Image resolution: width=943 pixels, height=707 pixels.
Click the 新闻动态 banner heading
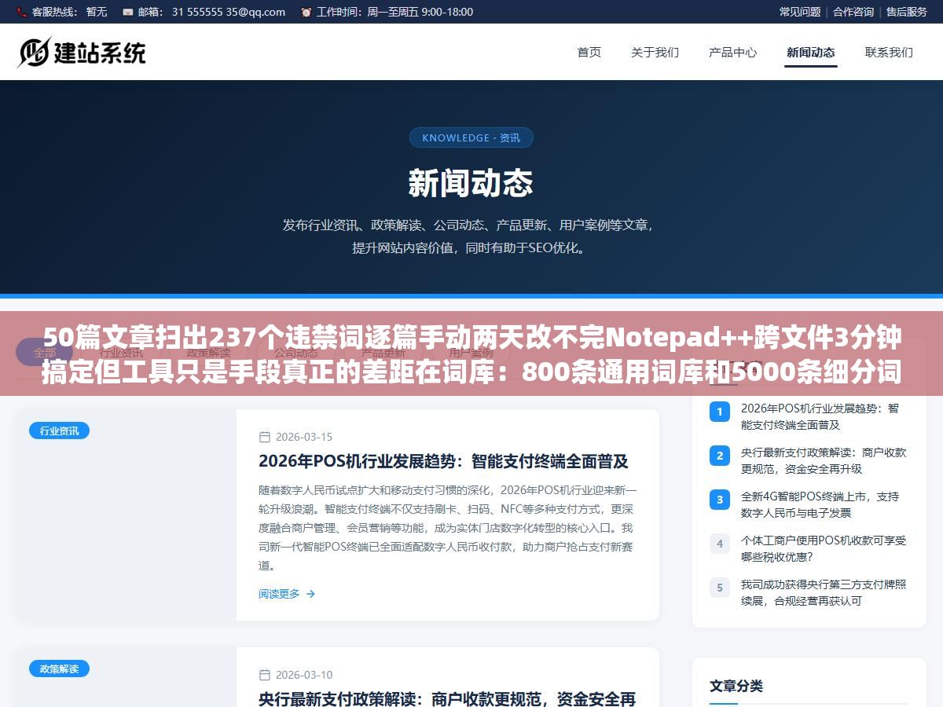[x=471, y=184]
